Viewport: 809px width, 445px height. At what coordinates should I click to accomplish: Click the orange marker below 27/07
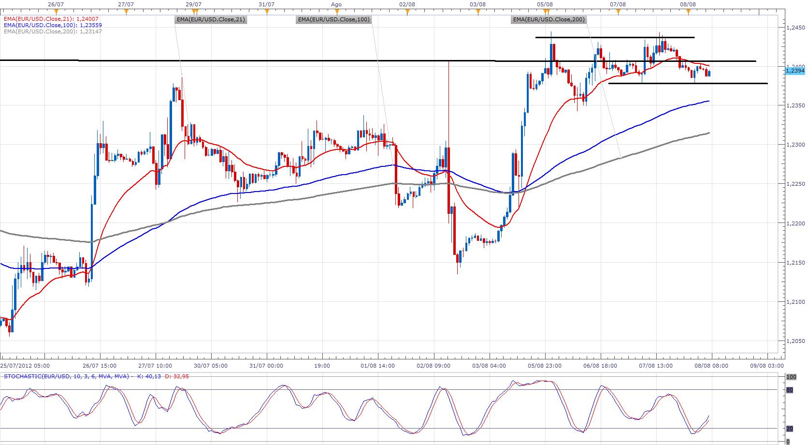(x=126, y=12)
